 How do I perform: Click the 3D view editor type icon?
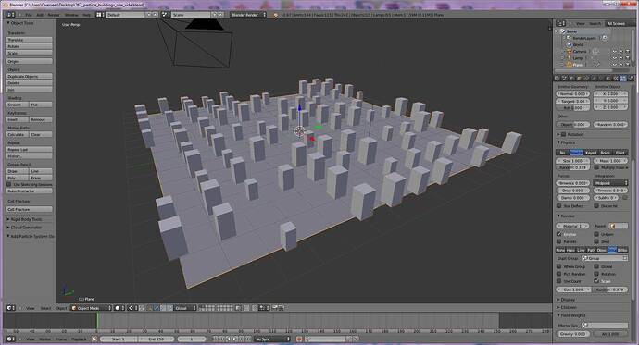pos(9,308)
